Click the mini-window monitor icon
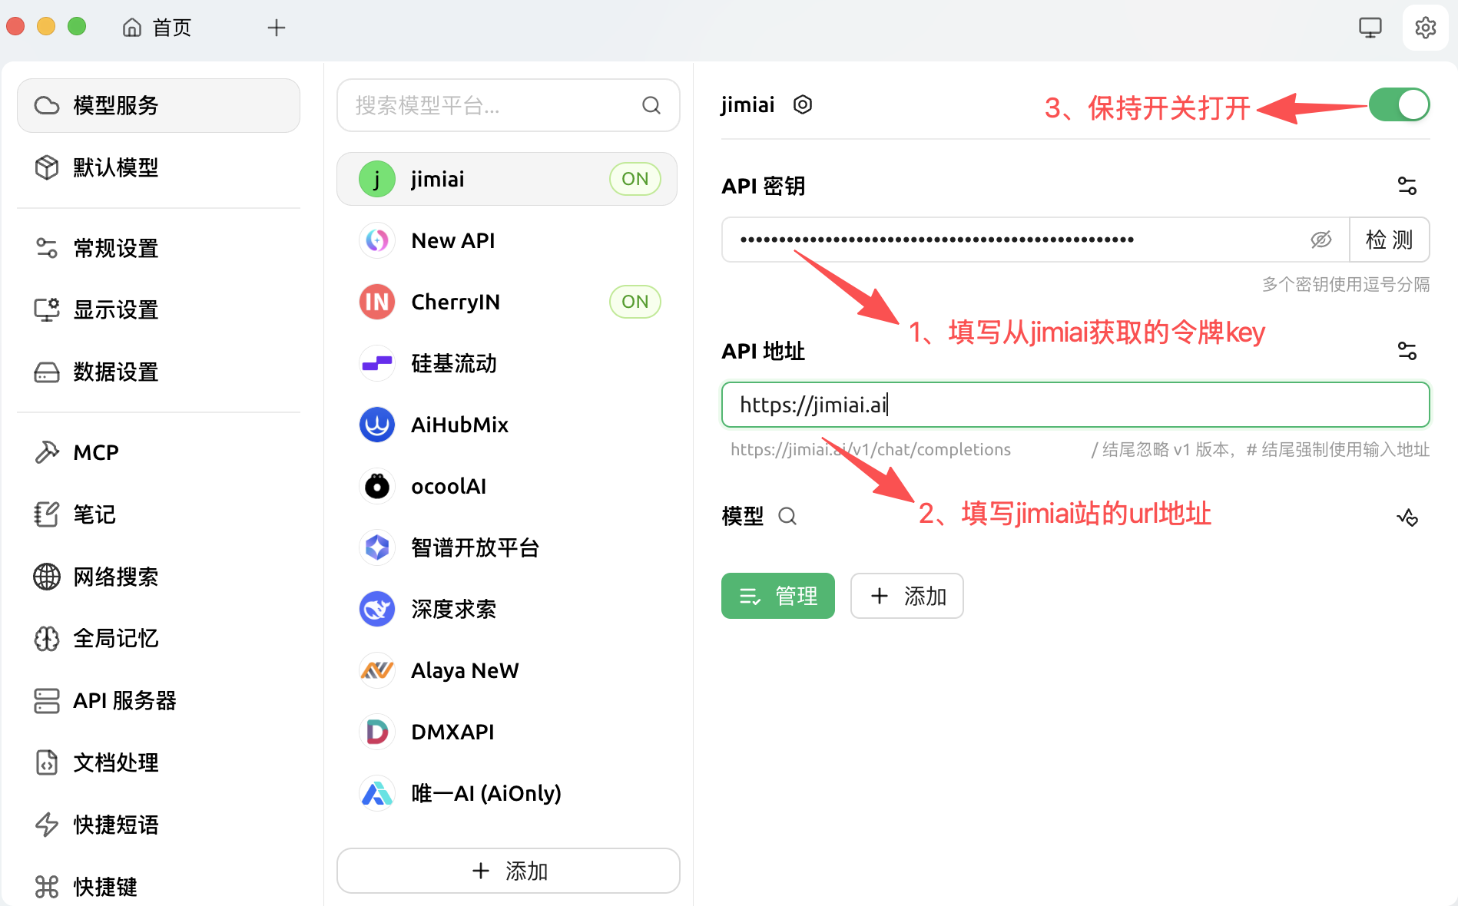The height and width of the screenshot is (906, 1458). [1370, 27]
